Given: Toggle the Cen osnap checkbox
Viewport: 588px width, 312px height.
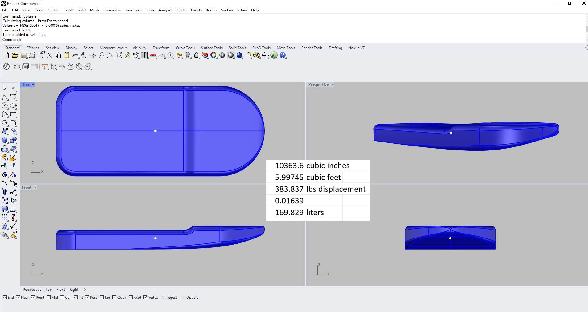Looking at the screenshot, I should coord(62,298).
